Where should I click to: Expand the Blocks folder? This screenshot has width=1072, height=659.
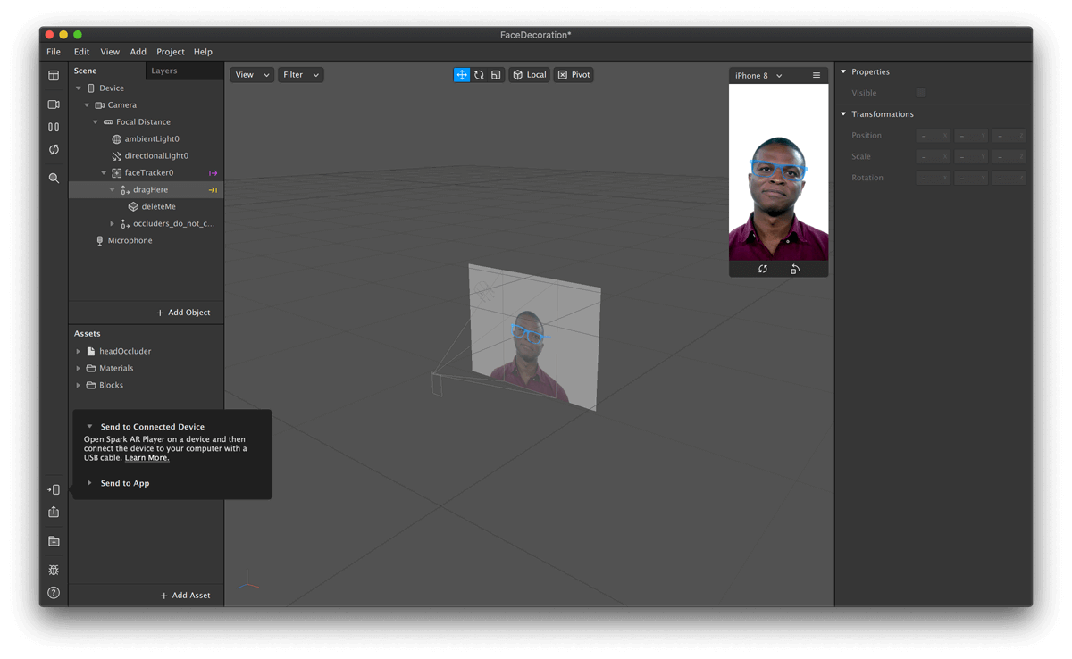79,386
